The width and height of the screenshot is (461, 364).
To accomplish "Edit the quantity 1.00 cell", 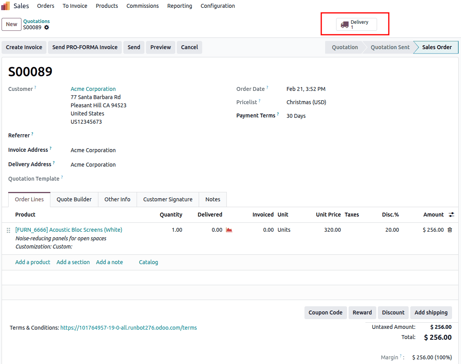I will click(x=177, y=230).
